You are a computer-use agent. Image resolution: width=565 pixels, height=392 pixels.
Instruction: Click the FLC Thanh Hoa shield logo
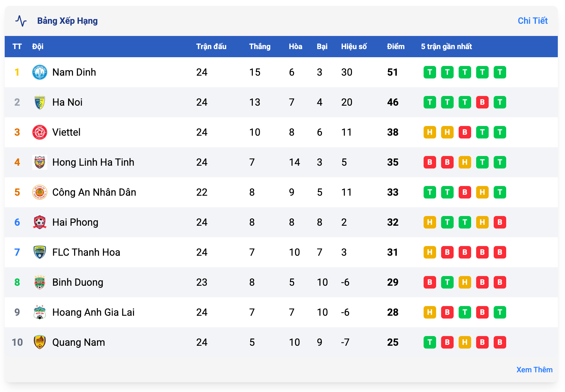[40, 252]
